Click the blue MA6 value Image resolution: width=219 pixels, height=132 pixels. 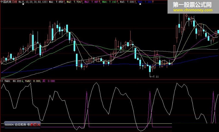click(146, 2)
